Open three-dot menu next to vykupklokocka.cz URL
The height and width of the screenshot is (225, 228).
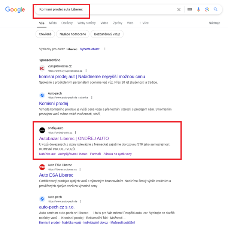(x=86, y=70)
